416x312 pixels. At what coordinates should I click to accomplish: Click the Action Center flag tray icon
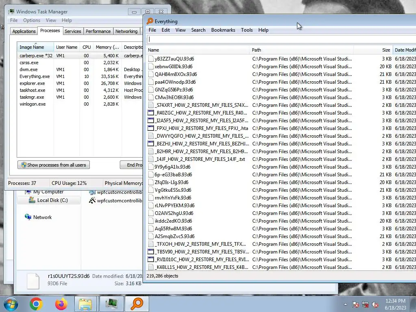coord(355,304)
